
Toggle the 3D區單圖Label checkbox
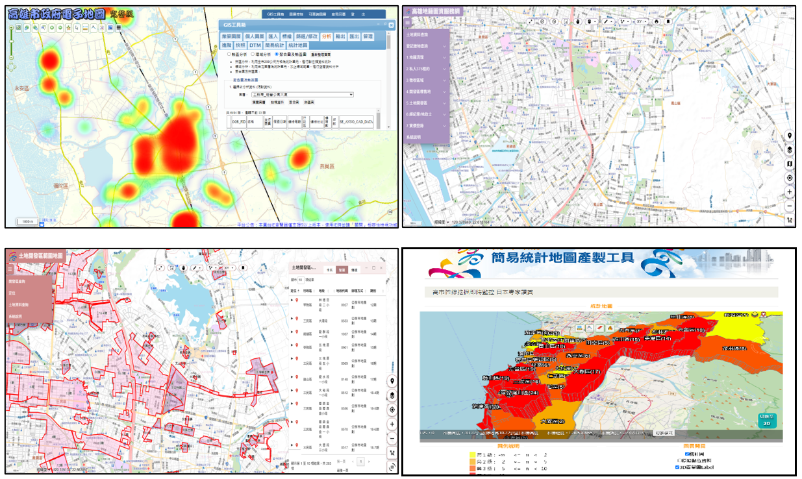click(677, 467)
